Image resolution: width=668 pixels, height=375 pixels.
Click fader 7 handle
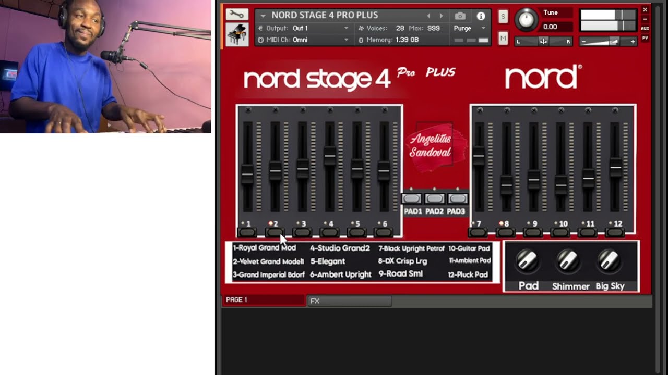479,155
